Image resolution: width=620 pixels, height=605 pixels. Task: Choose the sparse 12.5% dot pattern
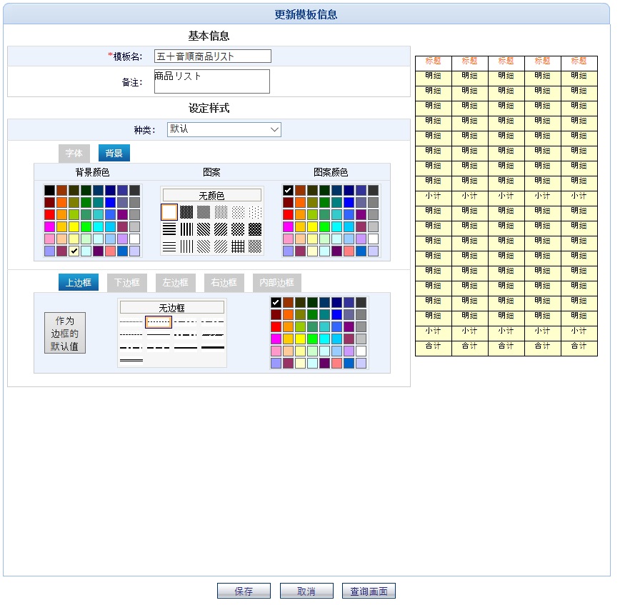click(238, 212)
